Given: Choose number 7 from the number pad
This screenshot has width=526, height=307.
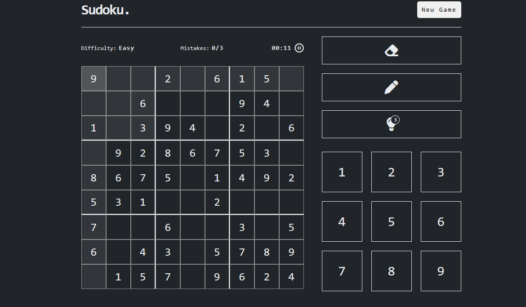Looking at the screenshot, I should (x=342, y=271).
